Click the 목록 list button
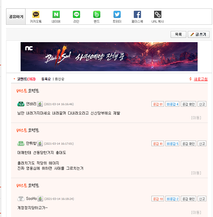Viewport: 213px width, 217px height. pyautogui.click(x=178, y=34)
